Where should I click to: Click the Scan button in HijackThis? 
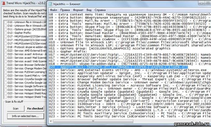pos(15,109)
